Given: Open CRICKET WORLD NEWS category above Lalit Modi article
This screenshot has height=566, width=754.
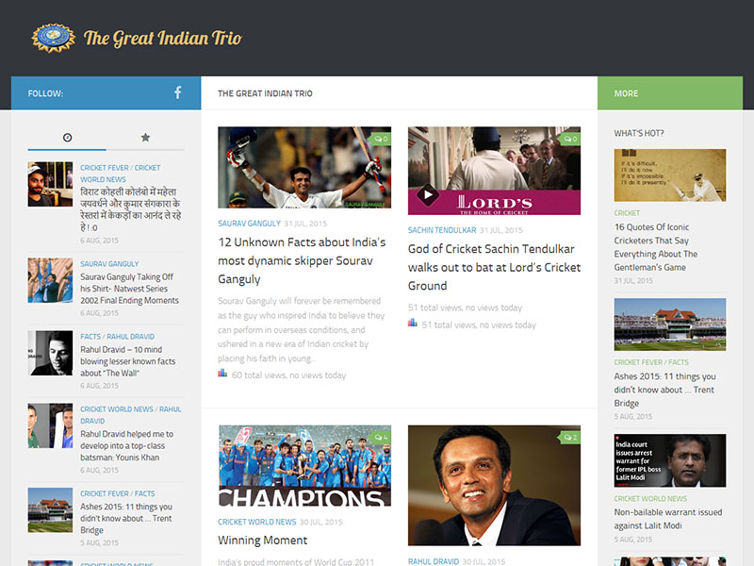Looking at the screenshot, I should click(650, 499).
